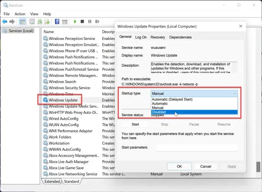Click the grayed Apply button

[x=232, y=166]
